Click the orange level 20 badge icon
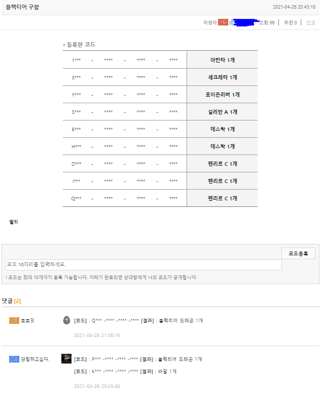322x395 pixels. [14, 320]
